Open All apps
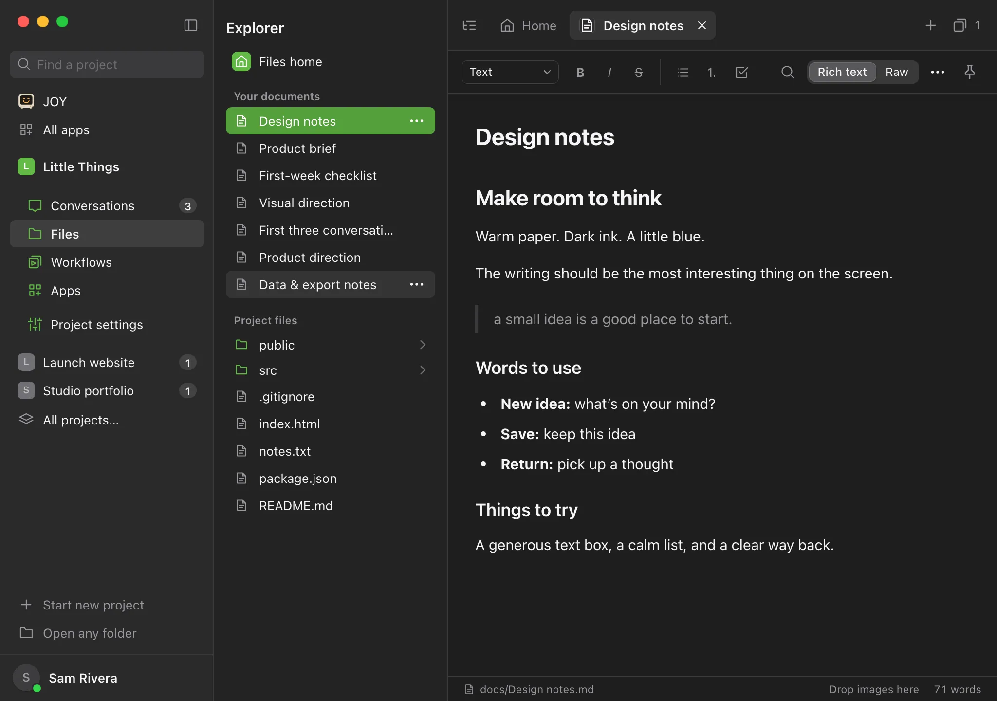 pyautogui.click(x=107, y=130)
